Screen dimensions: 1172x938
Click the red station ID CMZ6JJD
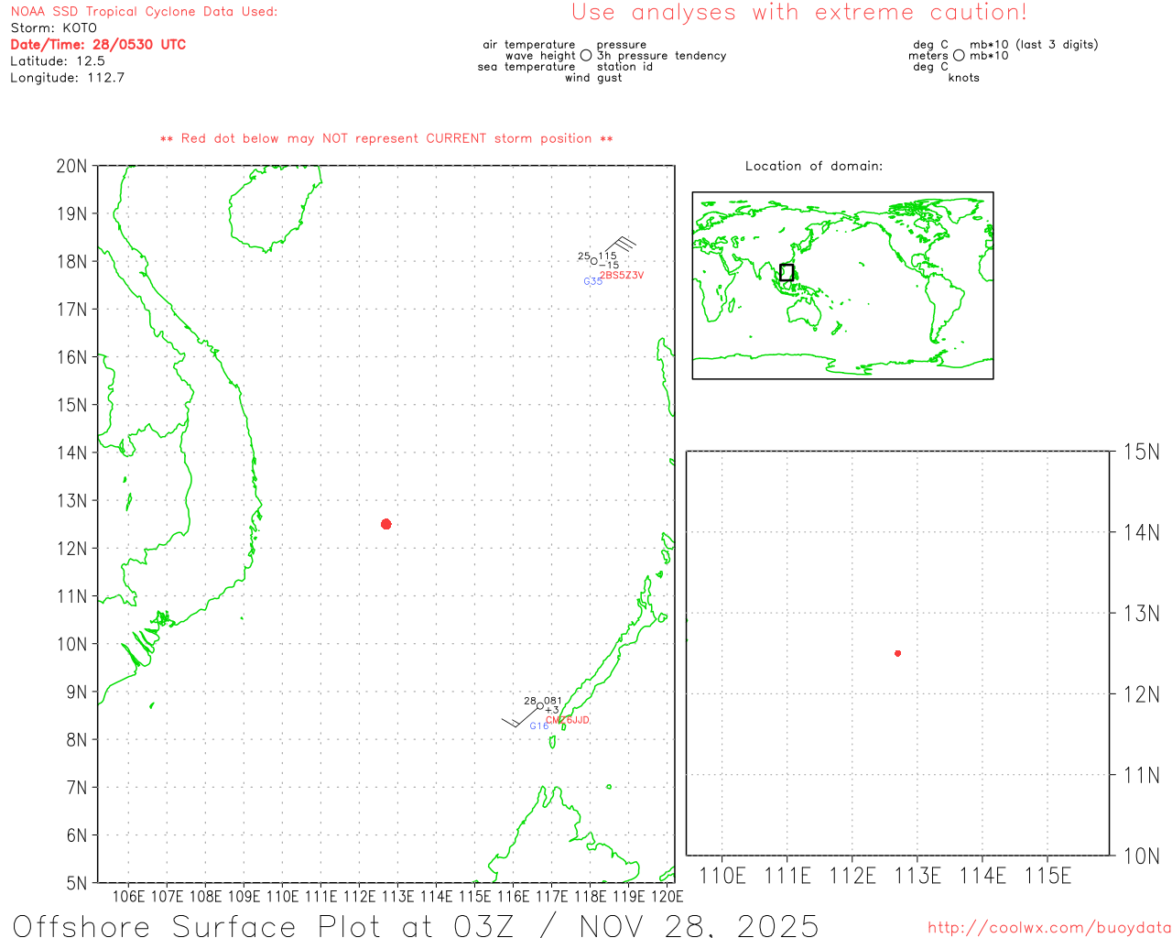point(568,720)
